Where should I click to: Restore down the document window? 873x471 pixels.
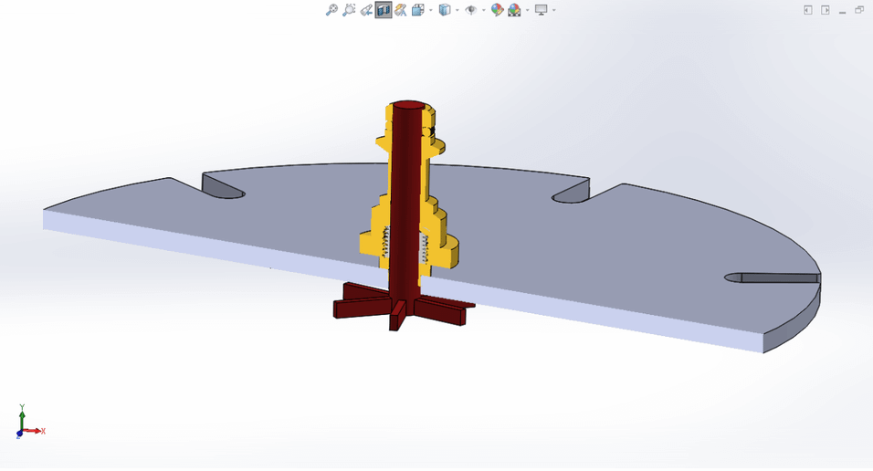point(859,10)
